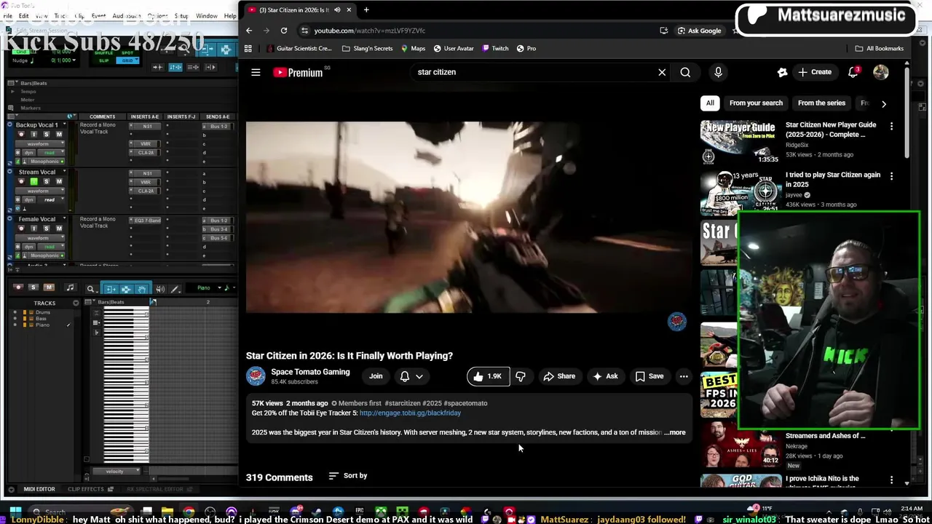Expand notification options next to bell
The width and height of the screenshot is (932, 524).
(x=419, y=376)
